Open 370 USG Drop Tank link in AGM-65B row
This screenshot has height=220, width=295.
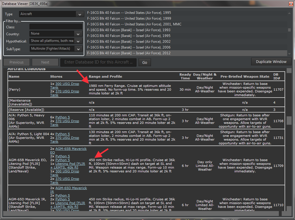pos(65,181)
